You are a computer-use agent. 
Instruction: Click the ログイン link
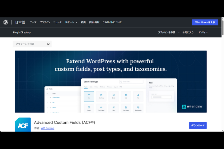tap(203, 32)
